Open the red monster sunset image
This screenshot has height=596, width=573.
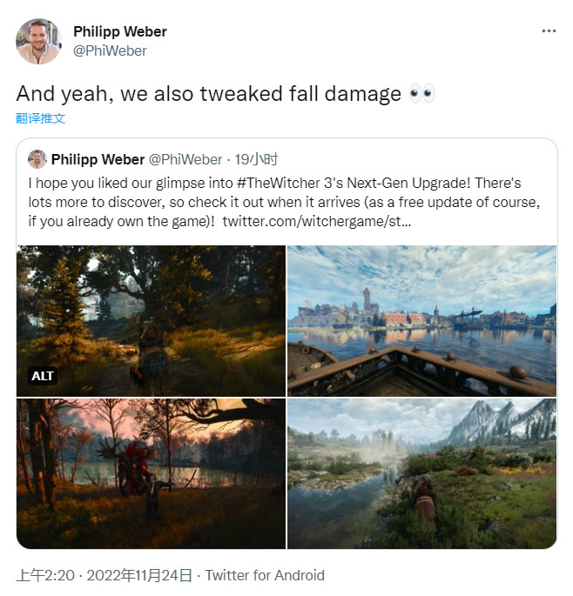coord(151,473)
